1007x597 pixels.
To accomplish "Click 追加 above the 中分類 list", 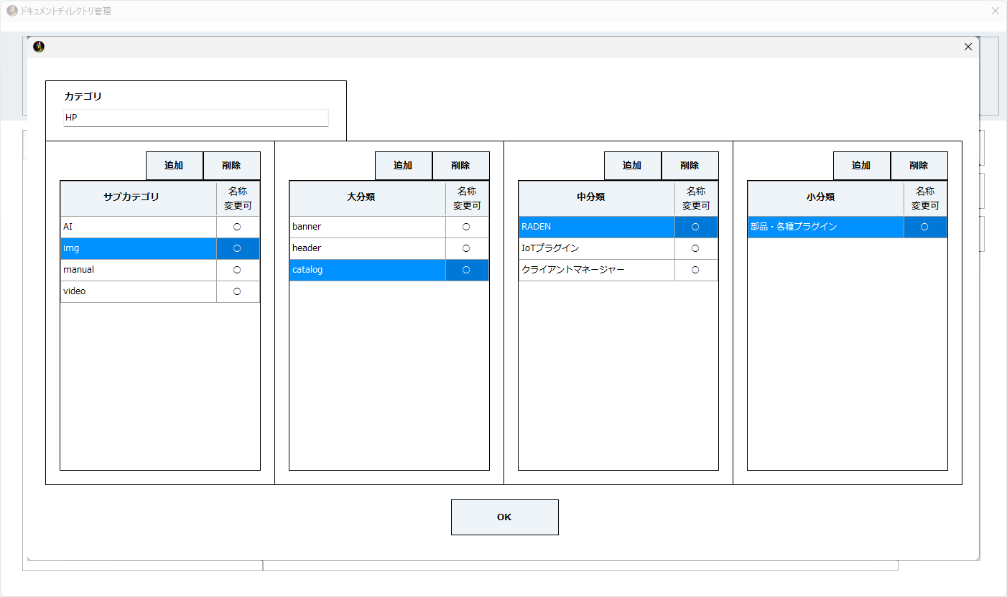I will (x=633, y=166).
